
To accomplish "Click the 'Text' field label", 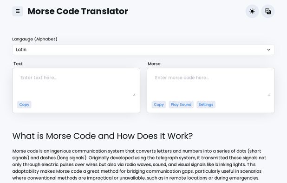I will [18, 64].
